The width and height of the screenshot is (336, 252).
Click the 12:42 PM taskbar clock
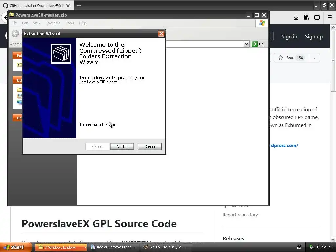pos(324,247)
